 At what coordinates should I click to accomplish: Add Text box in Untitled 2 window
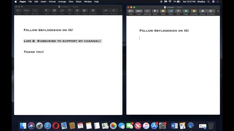[69, 11]
